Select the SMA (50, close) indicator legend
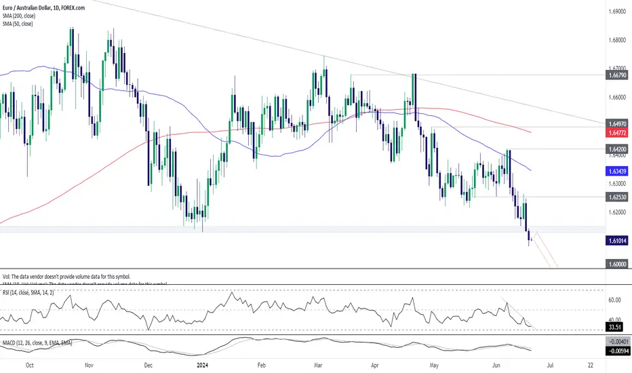Screen dimensions: 632x373 click(x=18, y=24)
